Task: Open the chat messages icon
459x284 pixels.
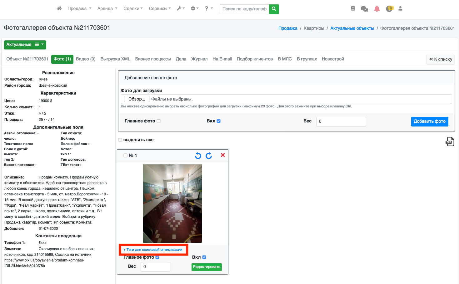Action: [364, 9]
